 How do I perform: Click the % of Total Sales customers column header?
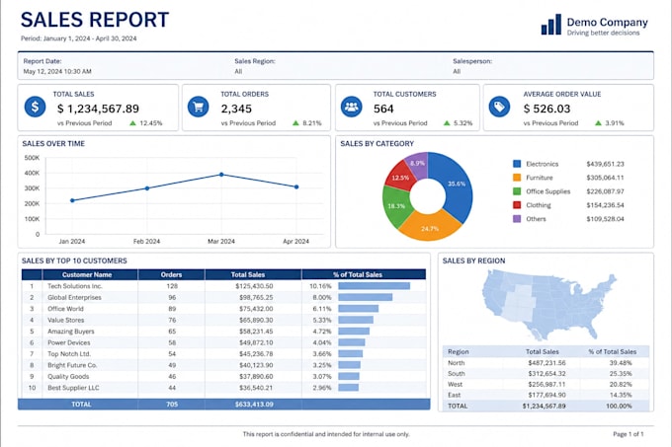(358, 274)
